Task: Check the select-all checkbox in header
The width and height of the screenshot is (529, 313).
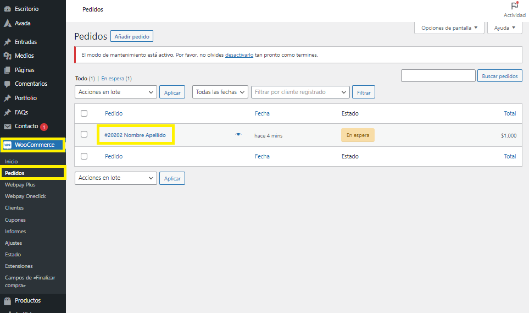Action: point(84,113)
